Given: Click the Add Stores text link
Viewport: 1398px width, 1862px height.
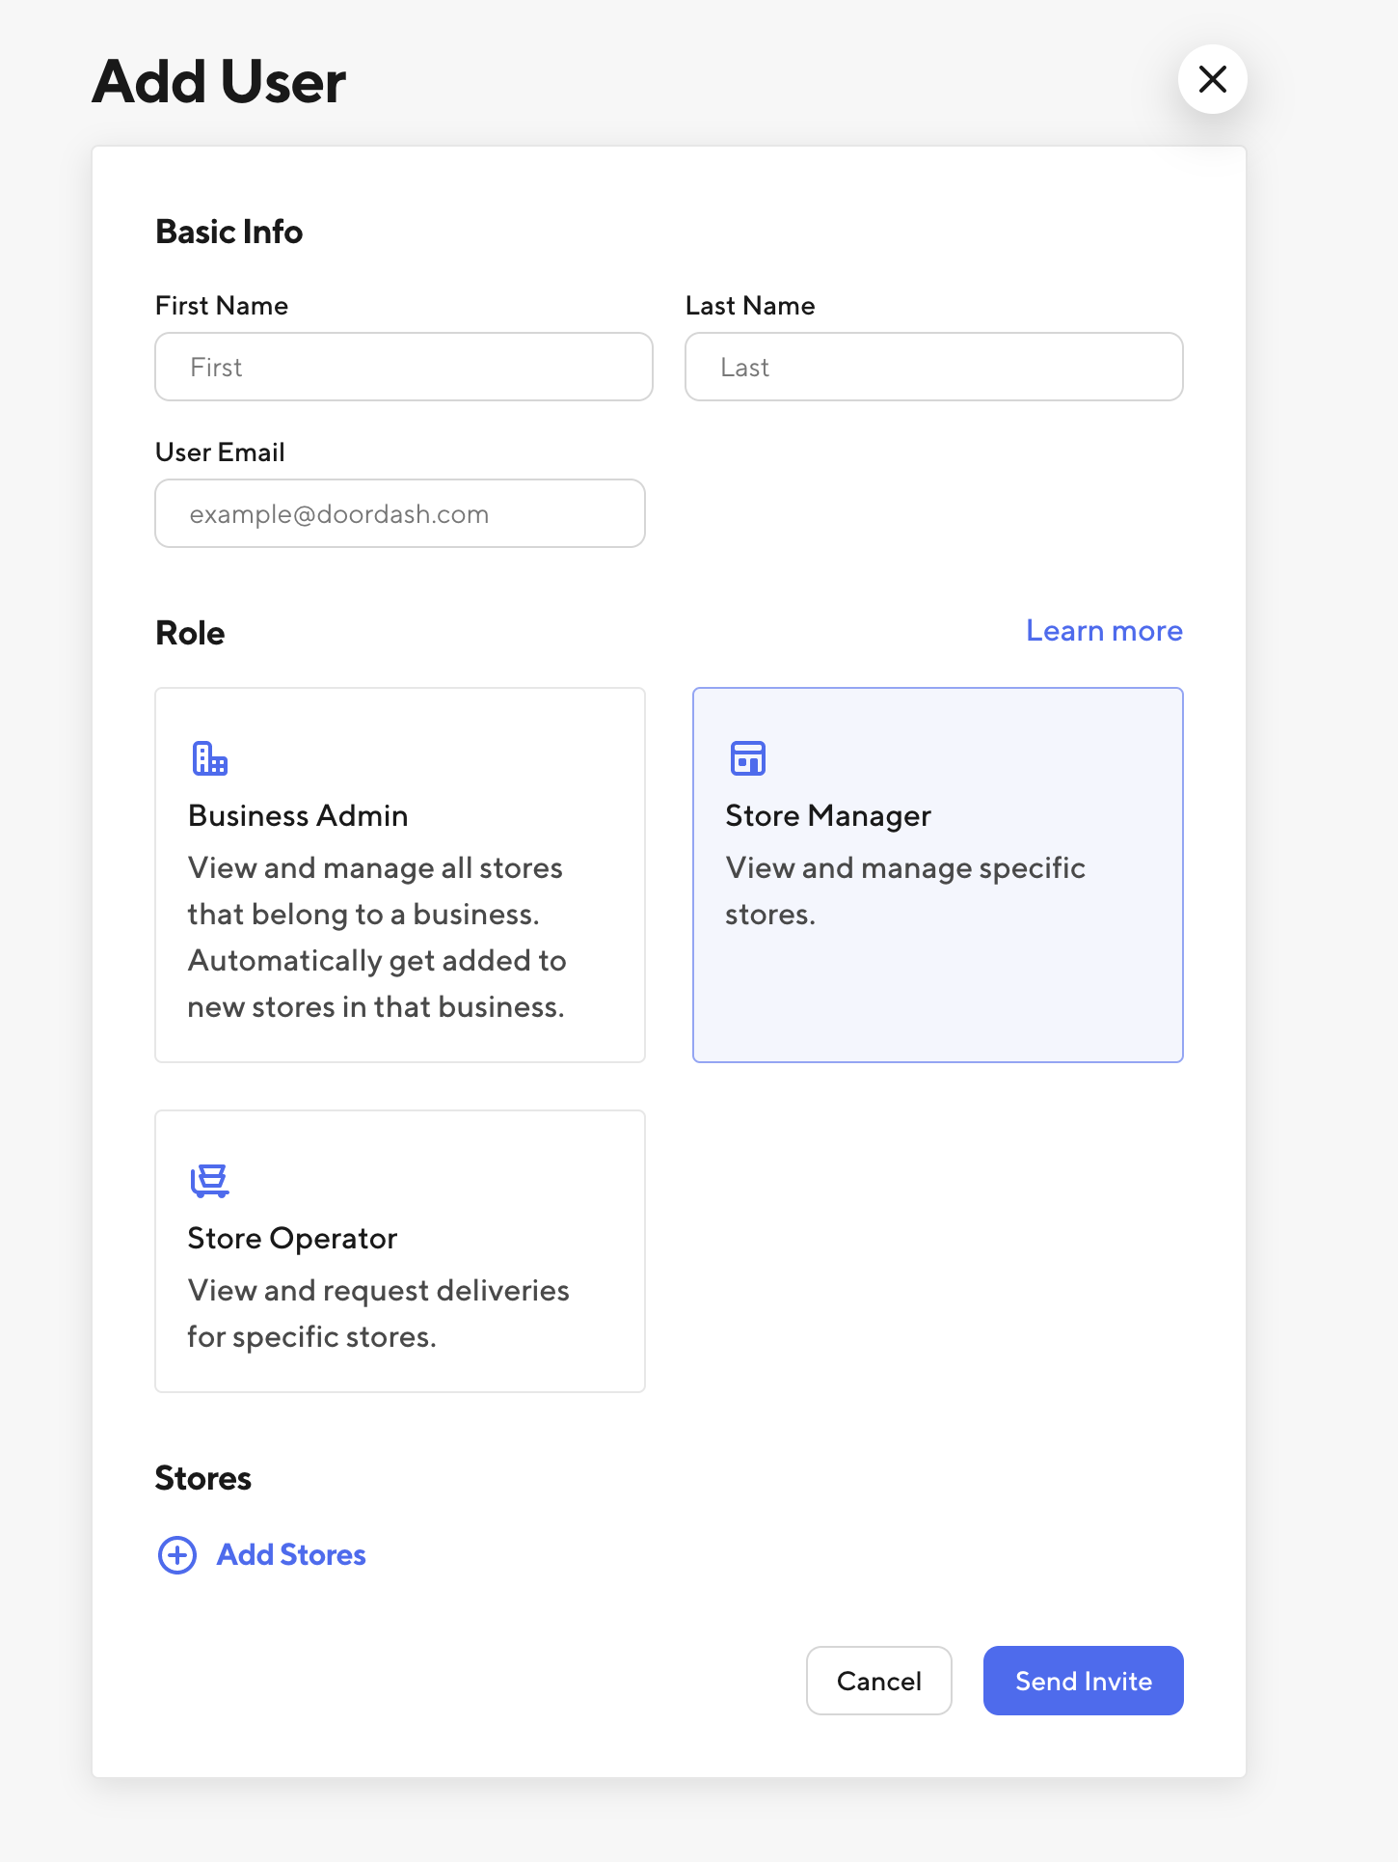Looking at the screenshot, I should [291, 1554].
